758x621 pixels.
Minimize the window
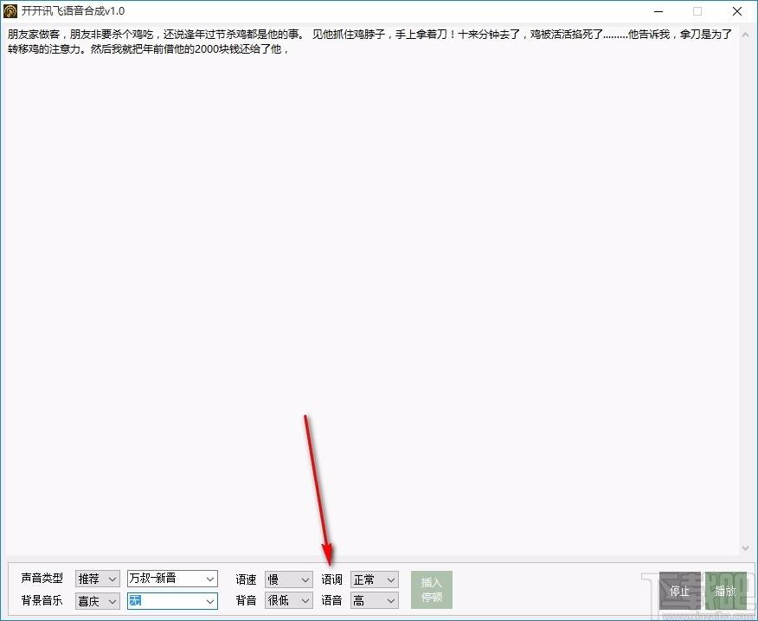coord(658,11)
